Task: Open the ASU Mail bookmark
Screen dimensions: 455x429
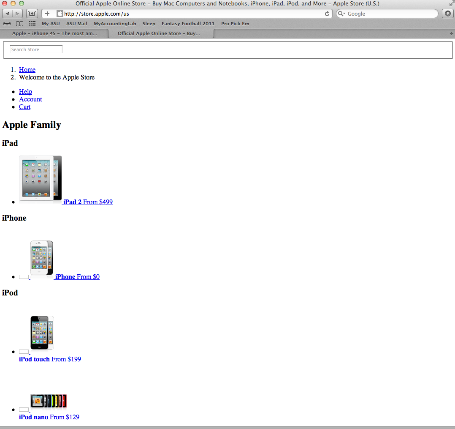Action: (77, 24)
